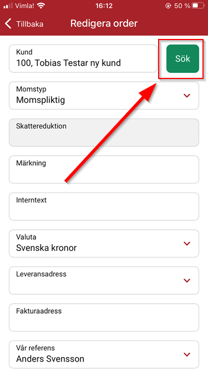Screen dimensions: 208x371
Task: Tap the Wi-Fi status icon
Action: (x=41, y=6)
